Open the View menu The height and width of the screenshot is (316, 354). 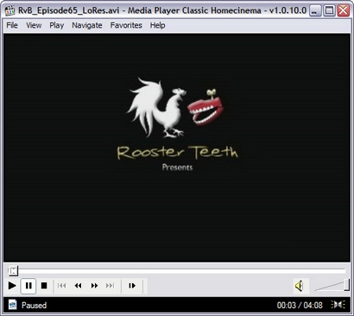pos(34,25)
